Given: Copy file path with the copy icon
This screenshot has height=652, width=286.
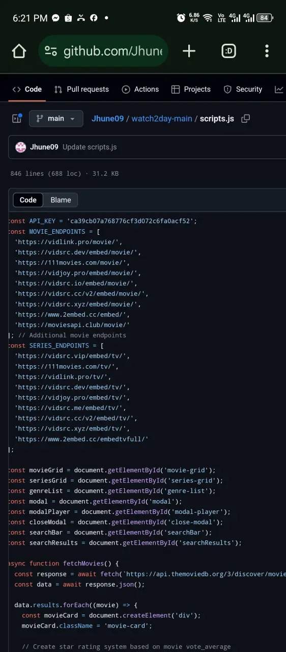Looking at the screenshot, I should (245, 119).
